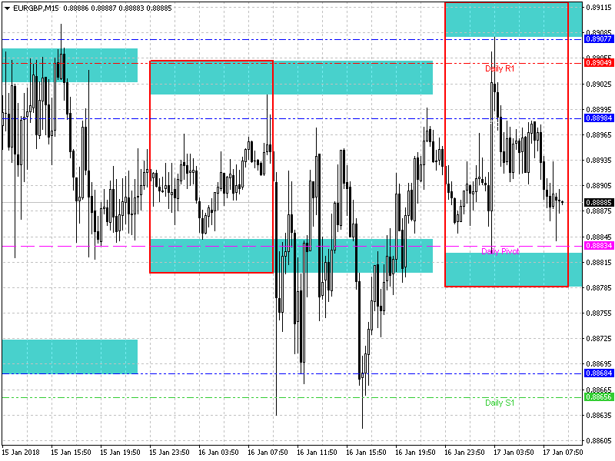
Task: Click the blue 0.88984 price tag
Action: [598, 118]
